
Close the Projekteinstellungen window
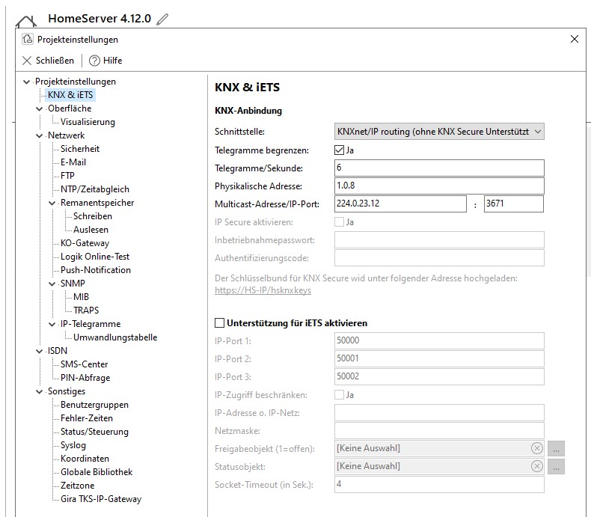pos(575,39)
